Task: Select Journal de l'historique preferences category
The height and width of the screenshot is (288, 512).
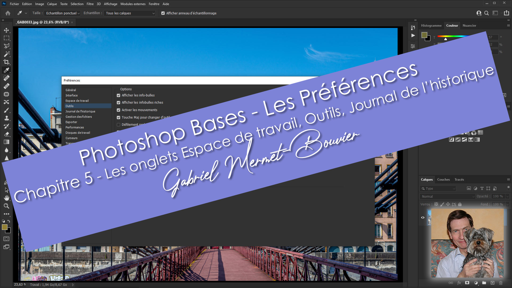Action: pos(80,111)
